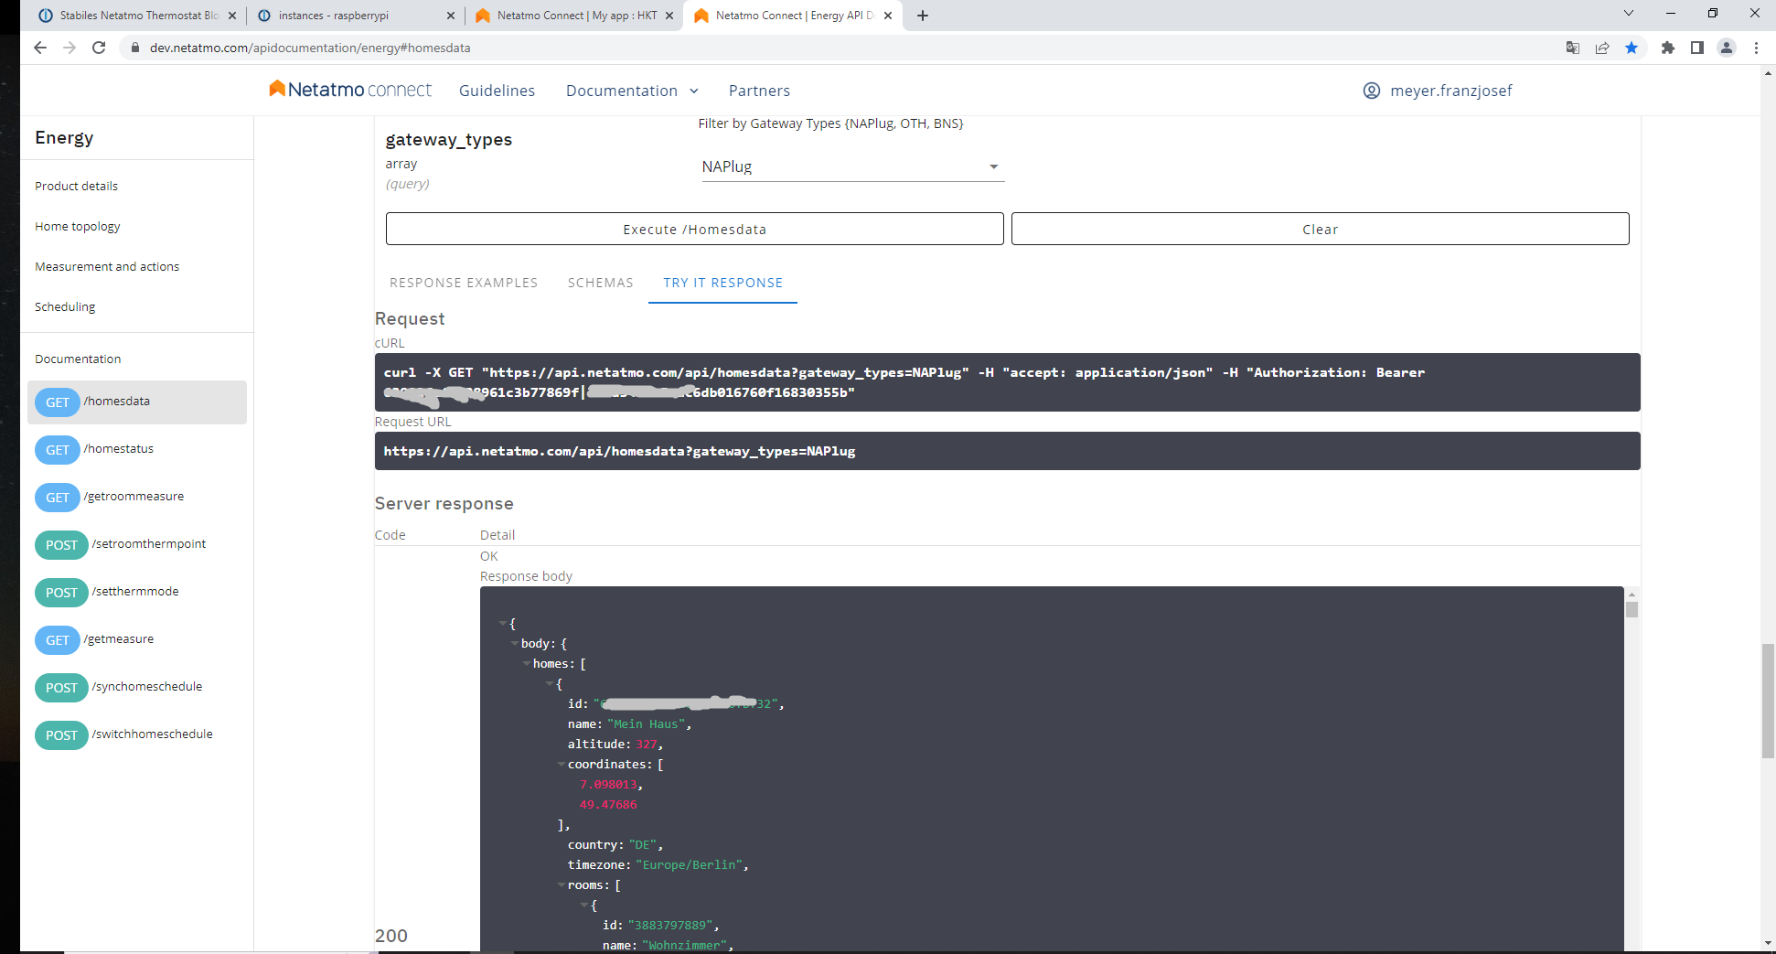Expand the Documentation dropdown menu
Image resolution: width=1776 pixels, height=954 pixels.
tap(632, 91)
